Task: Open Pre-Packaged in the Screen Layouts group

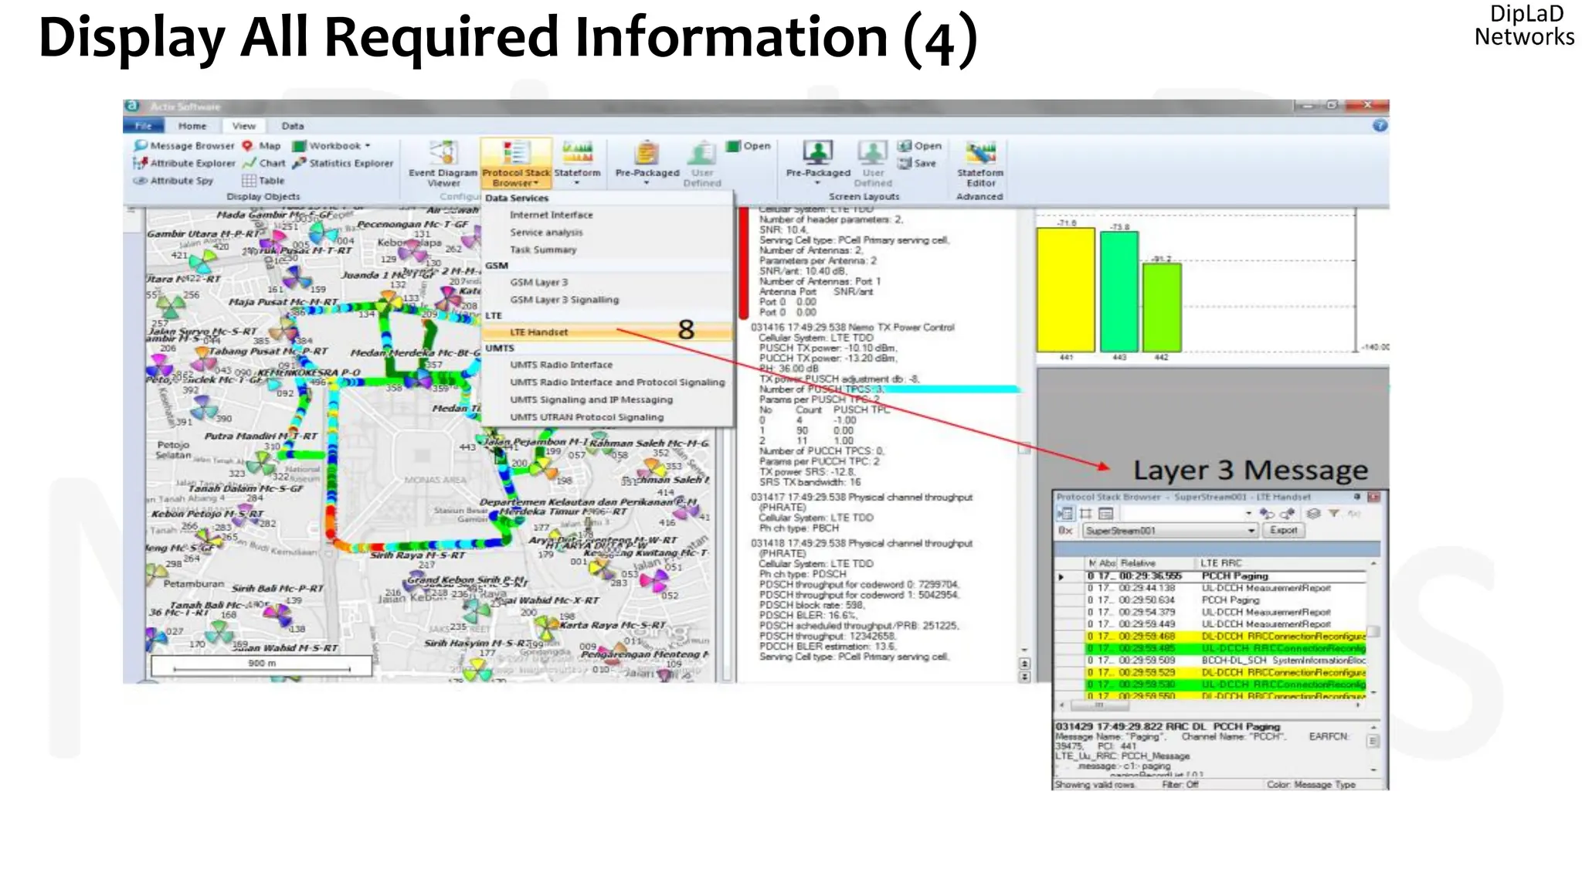Action: (x=818, y=162)
